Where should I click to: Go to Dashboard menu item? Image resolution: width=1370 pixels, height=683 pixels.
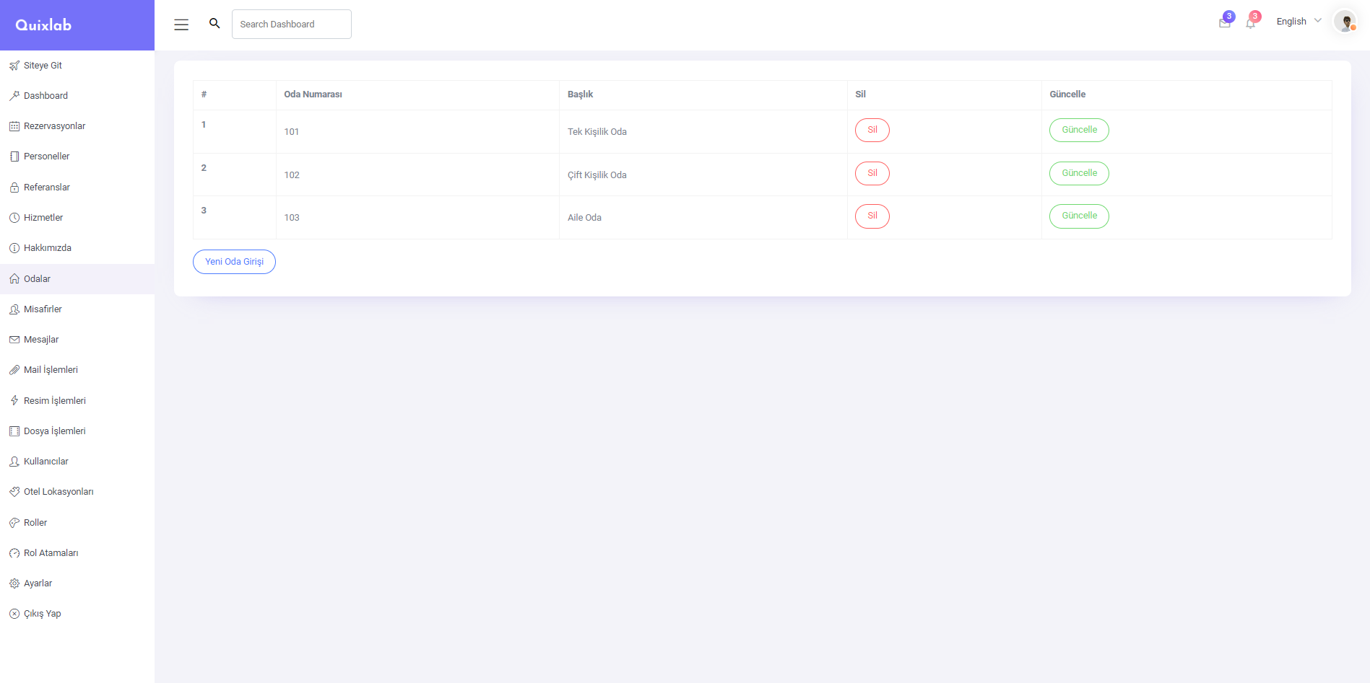(77, 96)
